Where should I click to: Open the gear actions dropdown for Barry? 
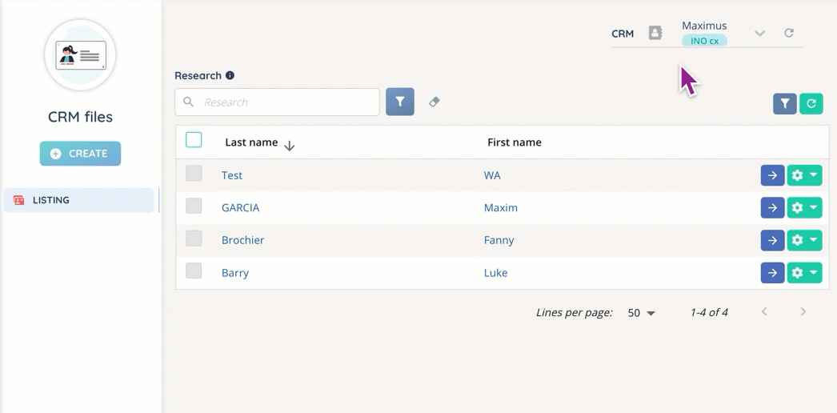(804, 273)
